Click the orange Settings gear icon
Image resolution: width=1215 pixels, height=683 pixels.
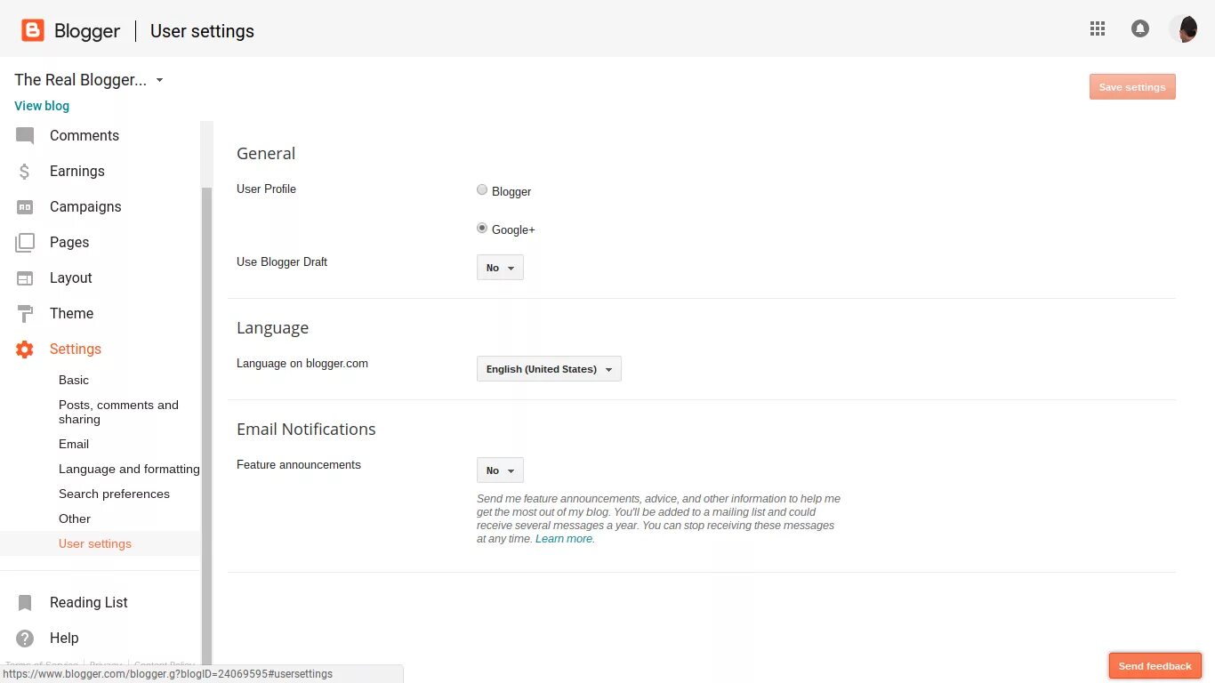pyautogui.click(x=25, y=350)
